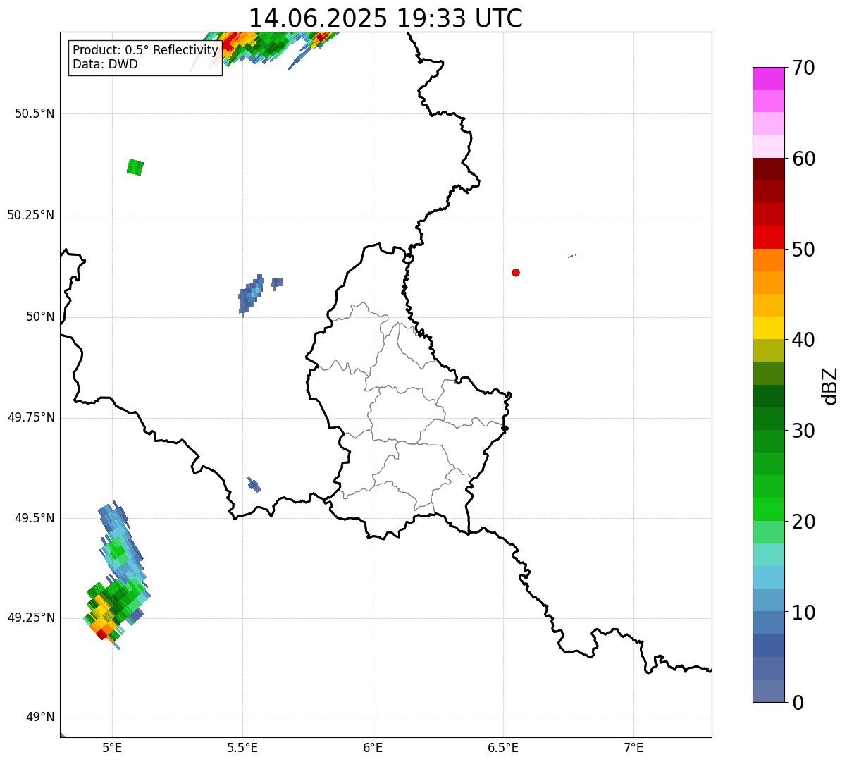This screenshot has width=847, height=762.
Task: Click the 5.5°E longitude label
Action: [242, 747]
